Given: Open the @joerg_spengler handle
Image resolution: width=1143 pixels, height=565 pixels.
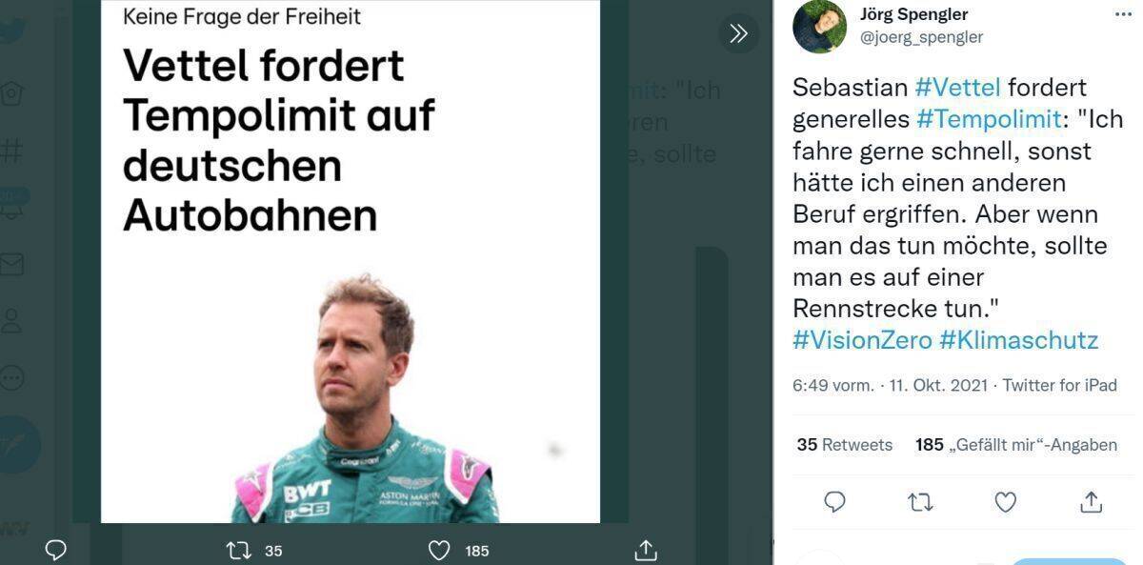Looking at the screenshot, I should click(x=921, y=37).
